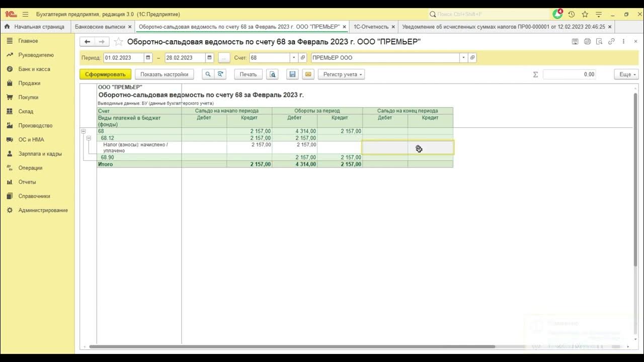The height and width of the screenshot is (362, 644).
Task: Open the main hamburger menu beside 1C logo
Action: (26, 14)
